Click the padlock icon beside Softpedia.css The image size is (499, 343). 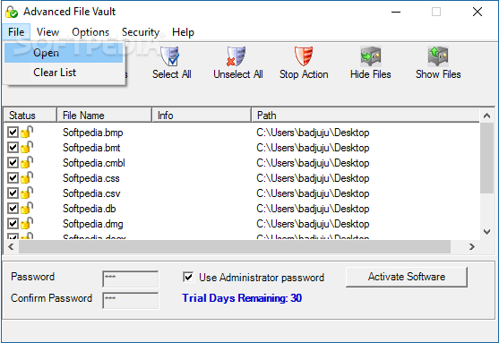[x=27, y=178]
